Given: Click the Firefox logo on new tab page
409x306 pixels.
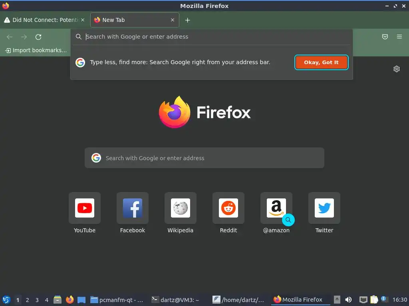Looking at the screenshot, I should pos(204,112).
